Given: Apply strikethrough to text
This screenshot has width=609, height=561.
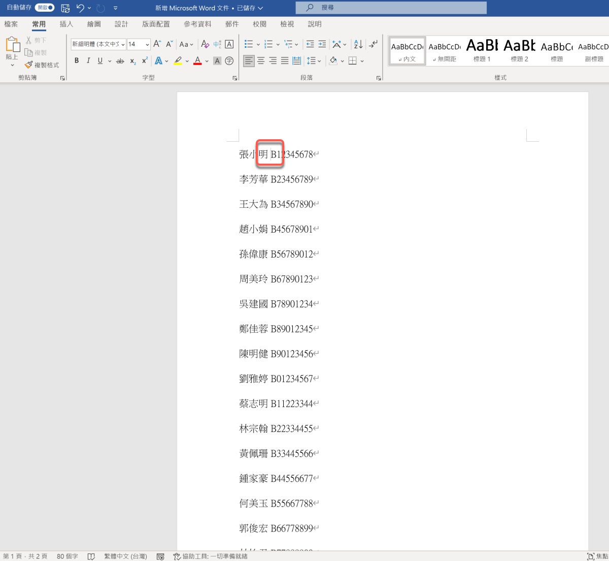Looking at the screenshot, I should pyautogui.click(x=120, y=61).
